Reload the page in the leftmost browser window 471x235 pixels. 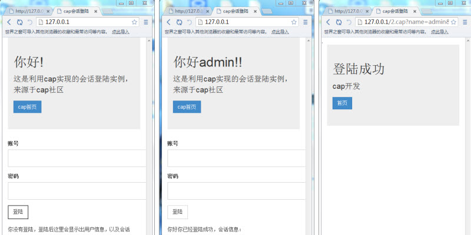(x=19, y=22)
